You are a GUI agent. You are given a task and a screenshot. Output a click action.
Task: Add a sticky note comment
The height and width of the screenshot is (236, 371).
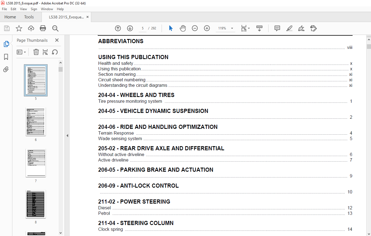(x=277, y=28)
